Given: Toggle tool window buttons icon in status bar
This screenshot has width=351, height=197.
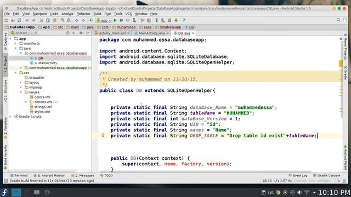Looking at the screenshot, I should pos(6,181).
